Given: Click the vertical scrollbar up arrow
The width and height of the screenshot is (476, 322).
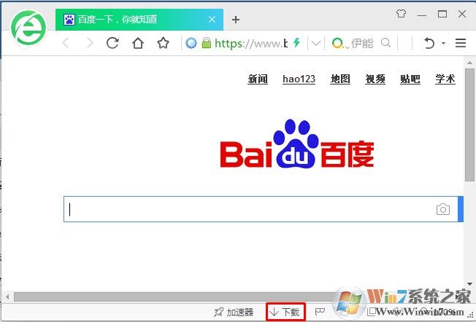Looking at the screenshot, I should 469,63.
